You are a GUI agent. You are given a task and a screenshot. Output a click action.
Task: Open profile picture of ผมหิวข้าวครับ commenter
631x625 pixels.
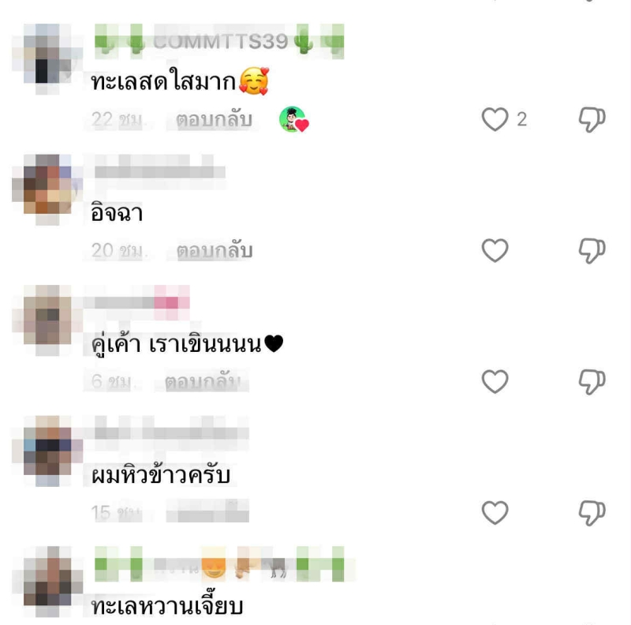pos(47,451)
